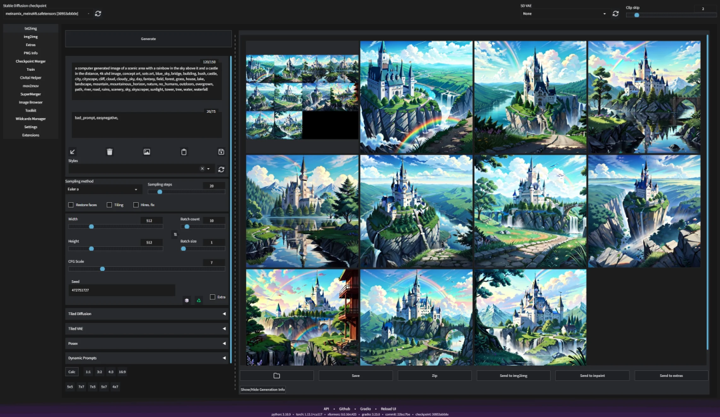Click the clipboard apply-styles icon
The width and height of the screenshot is (720, 417).
pos(184,151)
